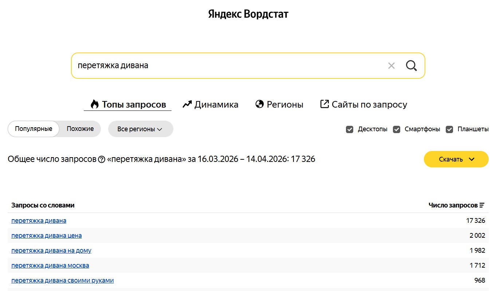This screenshot has height=291, width=500.
Task: Click the globe icon of Регионы
Action: click(260, 104)
